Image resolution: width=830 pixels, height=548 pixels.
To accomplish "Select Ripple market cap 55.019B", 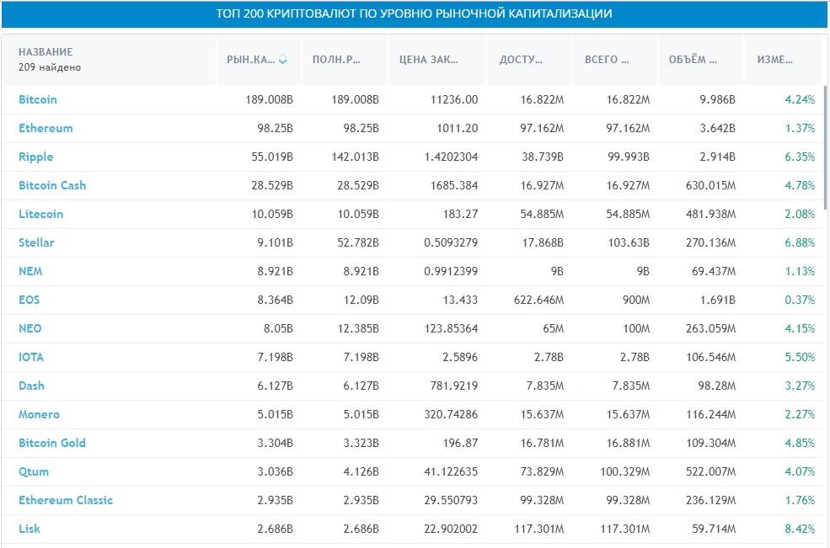I will pos(272,157).
